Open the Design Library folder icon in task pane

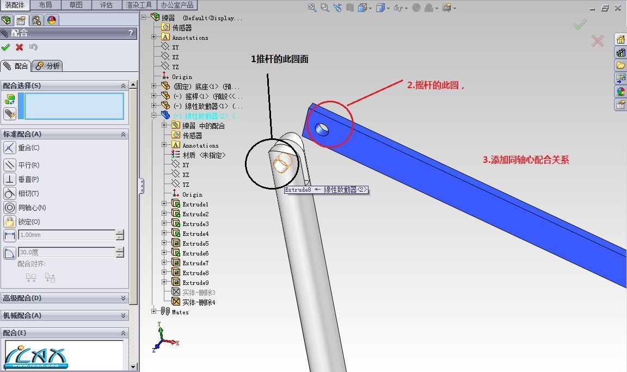[x=620, y=65]
